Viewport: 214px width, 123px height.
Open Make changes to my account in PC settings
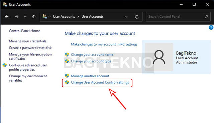104,44
